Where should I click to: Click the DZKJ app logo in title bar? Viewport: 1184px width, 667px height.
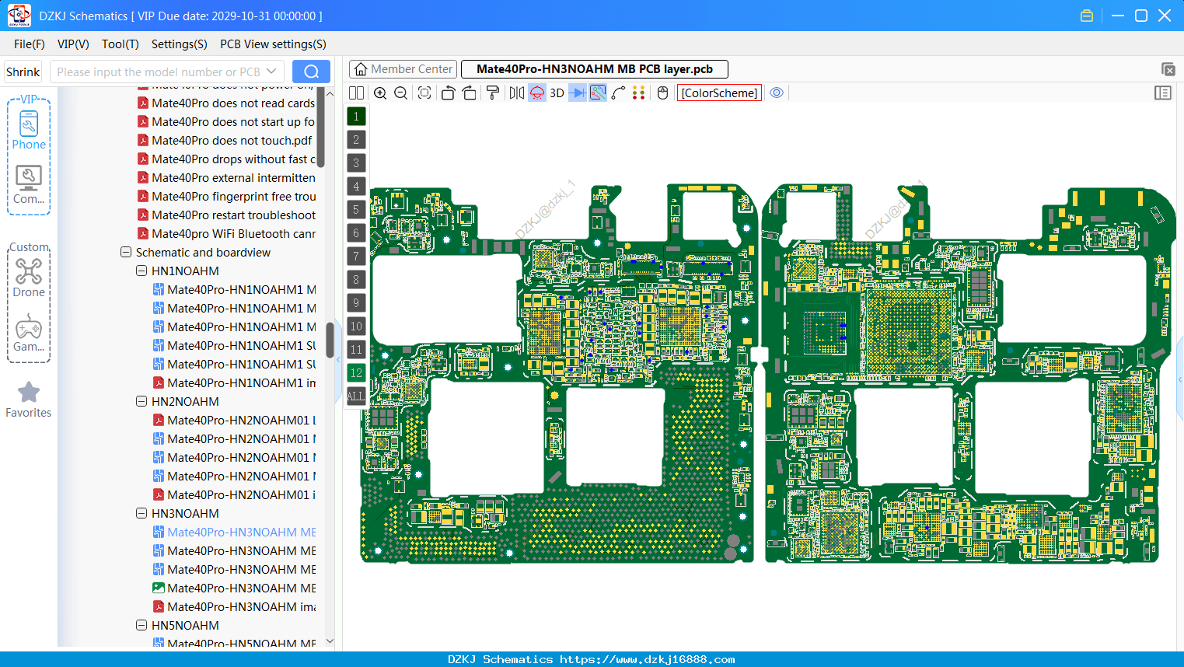pos(19,16)
